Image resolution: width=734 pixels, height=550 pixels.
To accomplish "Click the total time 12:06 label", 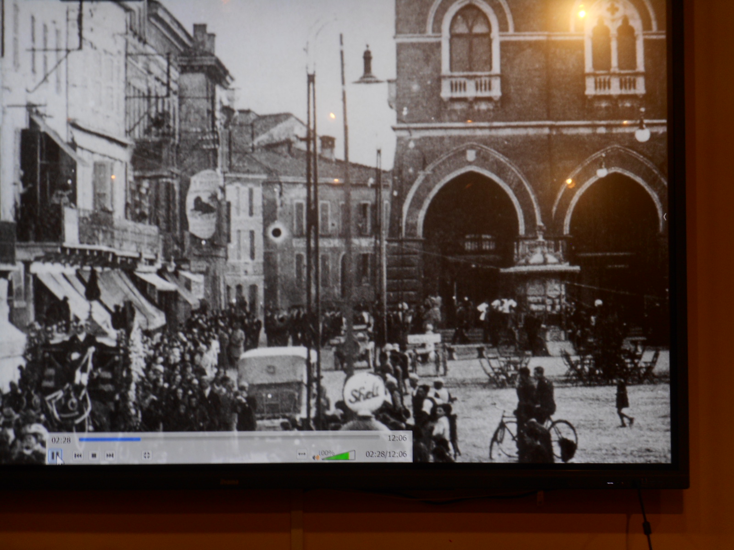I will click(x=397, y=438).
